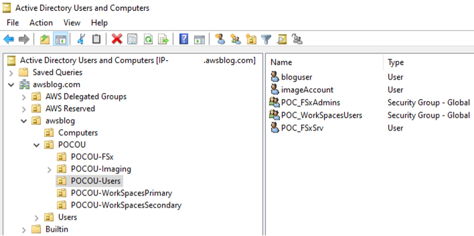Screen dimensions: 474x236
Task: Expand the Users container node
Action: [x=36, y=217]
